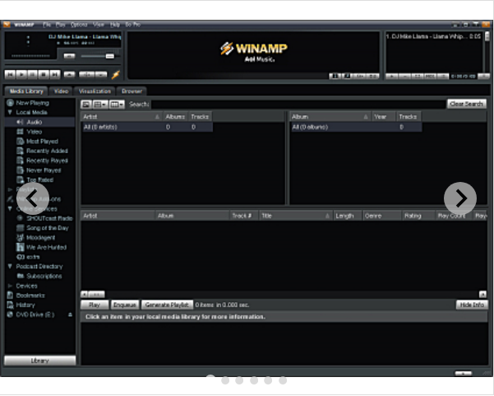The image size is (494, 396).
Task: Click the Go Pro menu item
Action: pyautogui.click(x=132, y=25)
